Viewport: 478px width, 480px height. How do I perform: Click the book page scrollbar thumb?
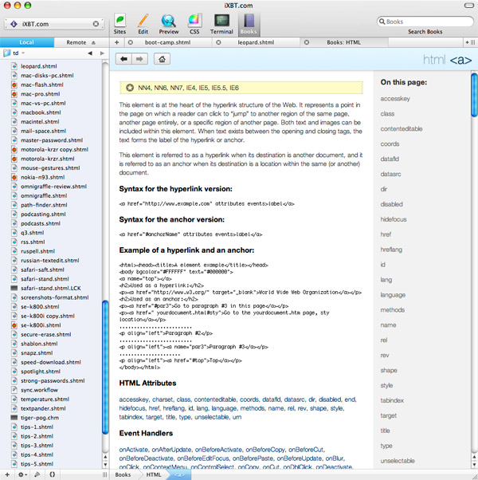(474, 95)
